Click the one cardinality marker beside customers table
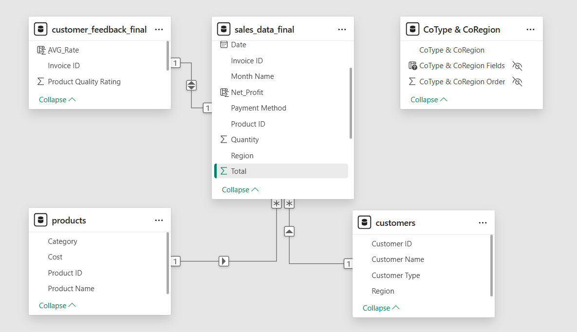The height and width of the screenshot is (332, 577). click(348, 264)
